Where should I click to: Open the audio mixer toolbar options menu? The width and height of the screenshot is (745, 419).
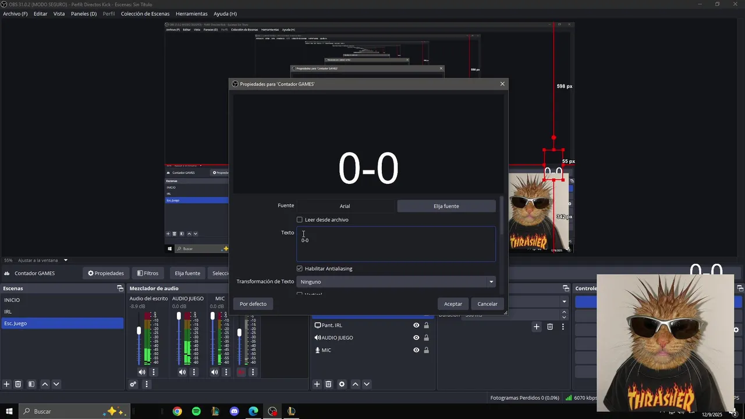(147, 384)
